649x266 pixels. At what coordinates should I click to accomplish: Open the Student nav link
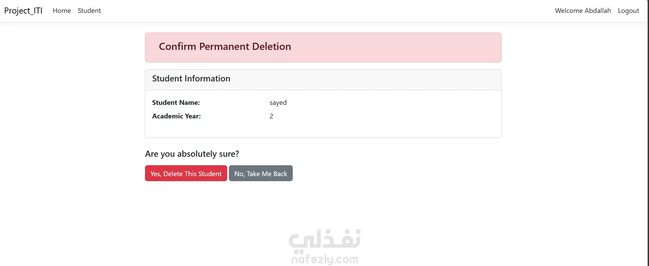(x=89, y=11)
